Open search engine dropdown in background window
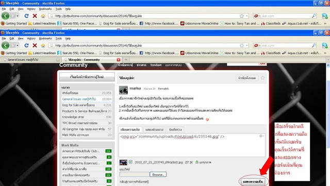Screen dimensions: 330x186 [257, 16]
